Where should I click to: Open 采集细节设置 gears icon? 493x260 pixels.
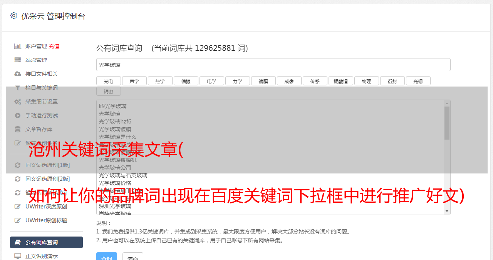18,102
